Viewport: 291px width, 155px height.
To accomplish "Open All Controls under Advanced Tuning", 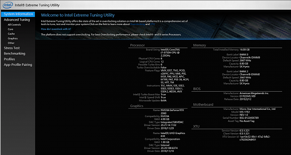I will [14, 25].
